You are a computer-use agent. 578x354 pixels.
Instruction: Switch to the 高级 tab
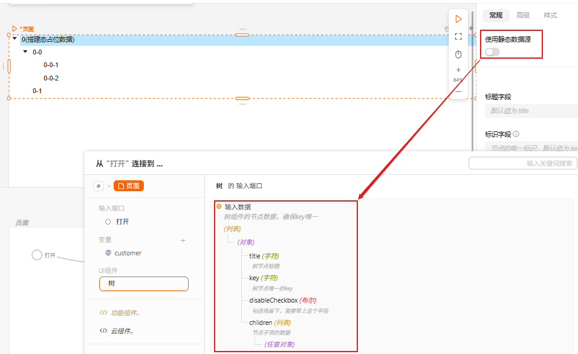(x=523, y=16)
